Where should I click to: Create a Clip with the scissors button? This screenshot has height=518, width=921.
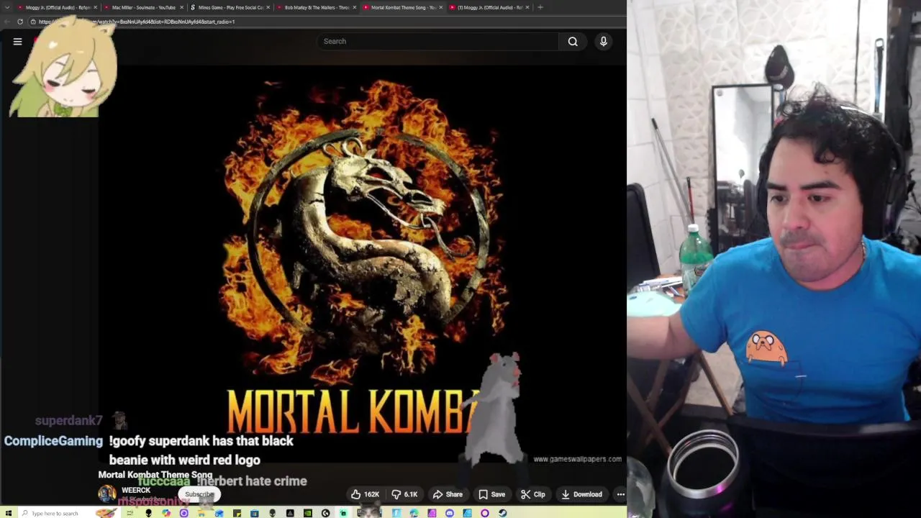[x=533, y=494]
